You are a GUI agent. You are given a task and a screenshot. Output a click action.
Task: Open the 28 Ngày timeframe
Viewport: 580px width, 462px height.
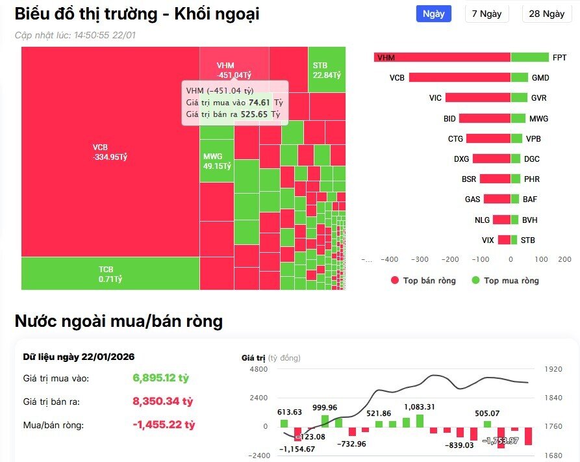click(546, 14)
